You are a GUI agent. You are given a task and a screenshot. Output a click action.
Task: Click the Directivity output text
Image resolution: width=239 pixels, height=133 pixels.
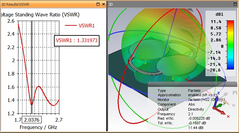pos(196,109)
